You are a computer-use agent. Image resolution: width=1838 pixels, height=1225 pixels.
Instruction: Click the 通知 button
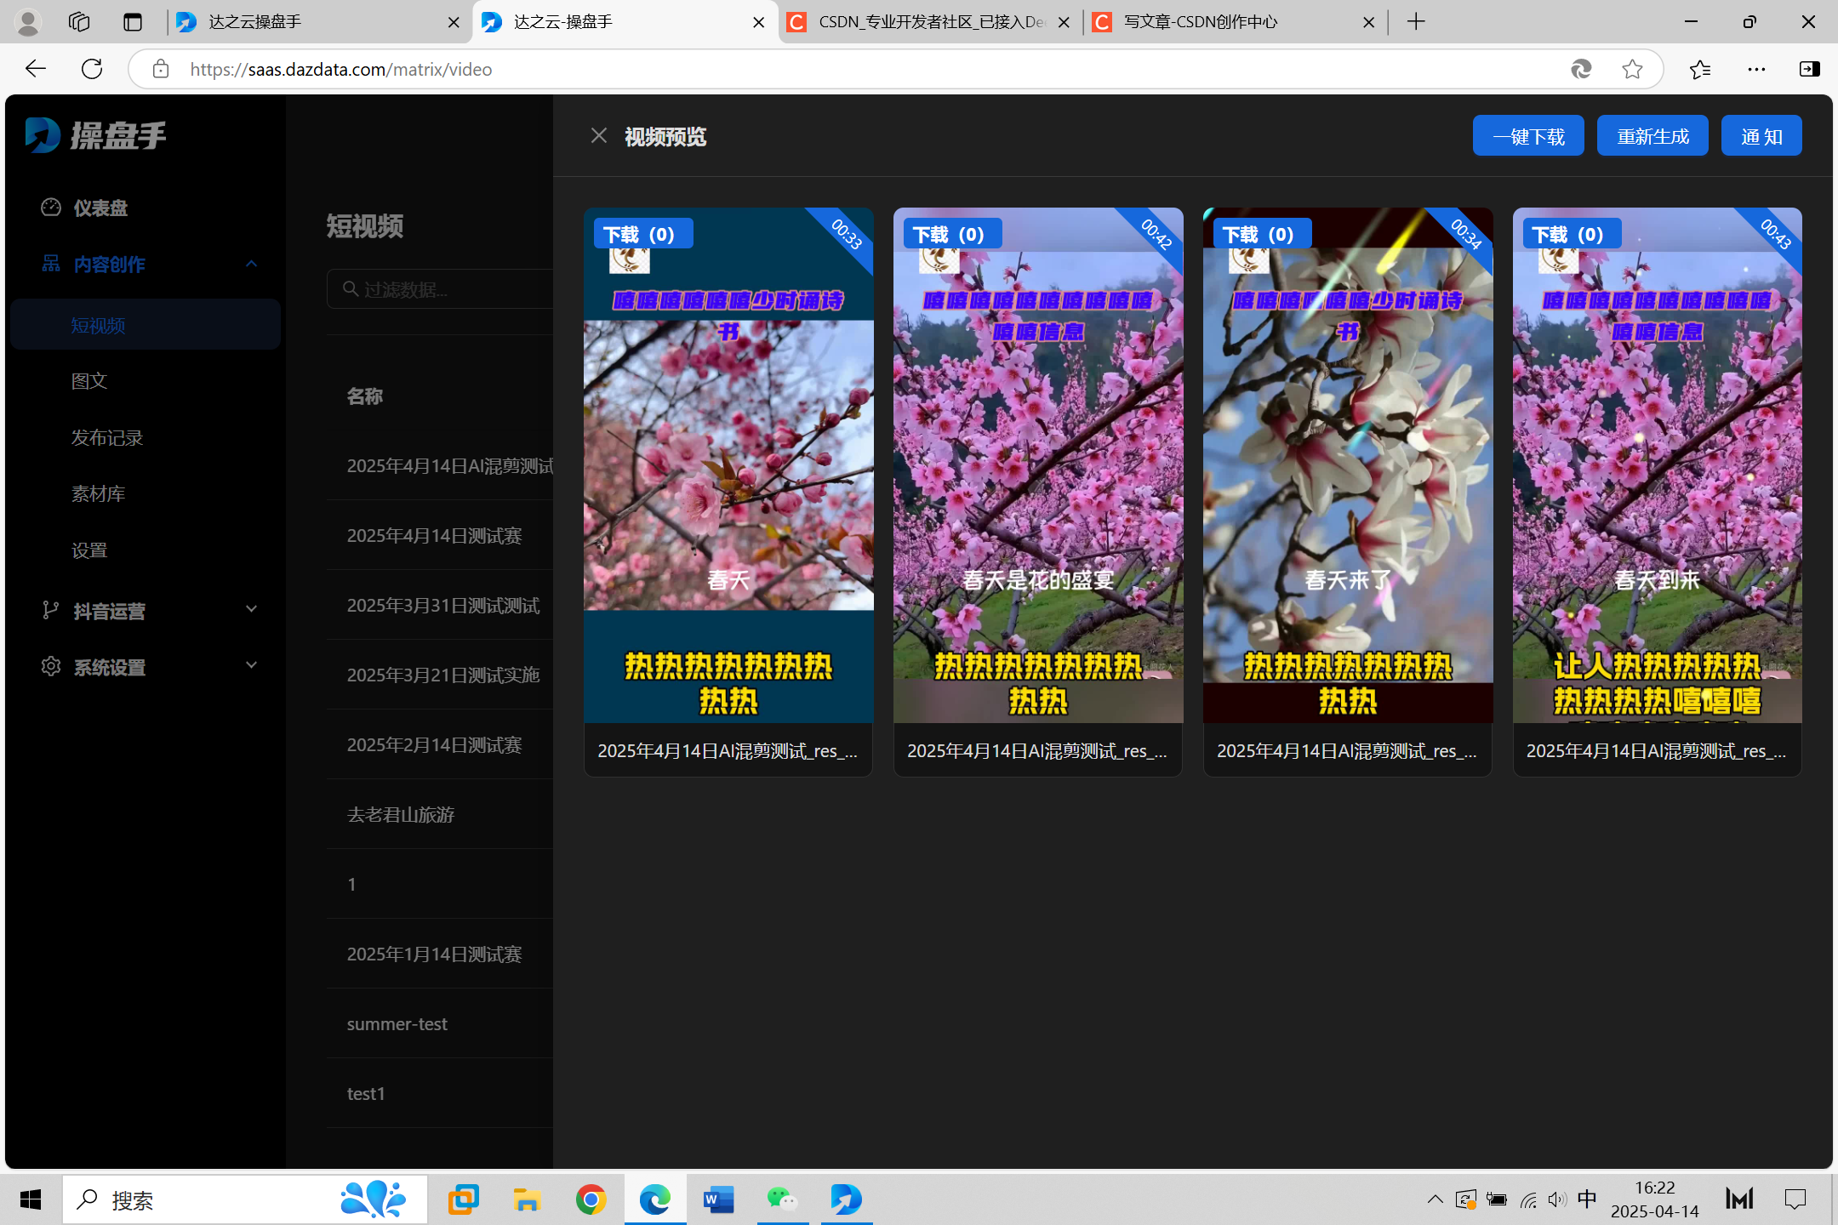click(x=1761, y=136)
